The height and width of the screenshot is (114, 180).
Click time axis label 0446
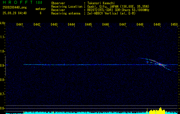(x=106, y=25)
